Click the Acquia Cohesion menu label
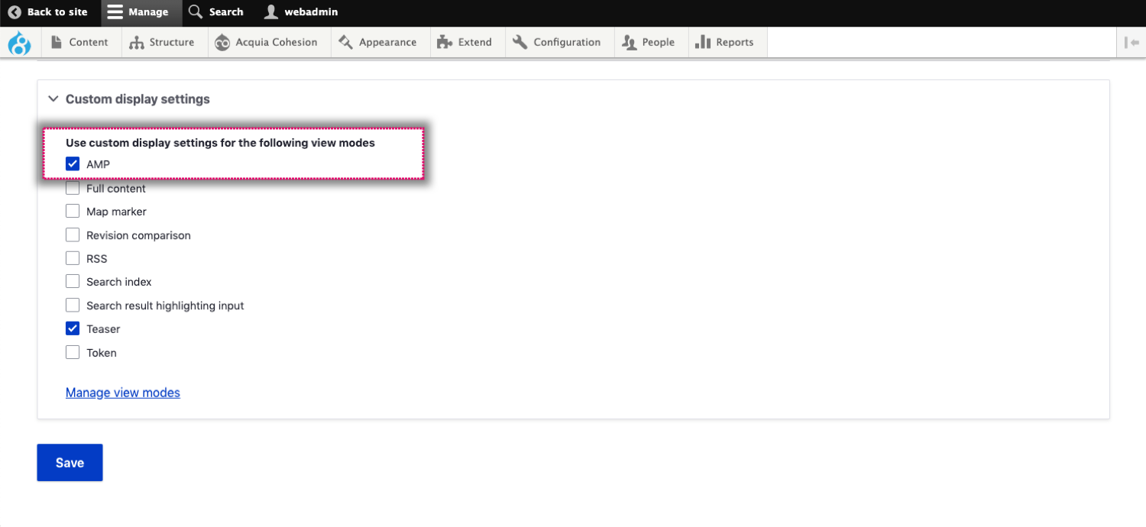 pyautogui.click(x=277, y=43)
